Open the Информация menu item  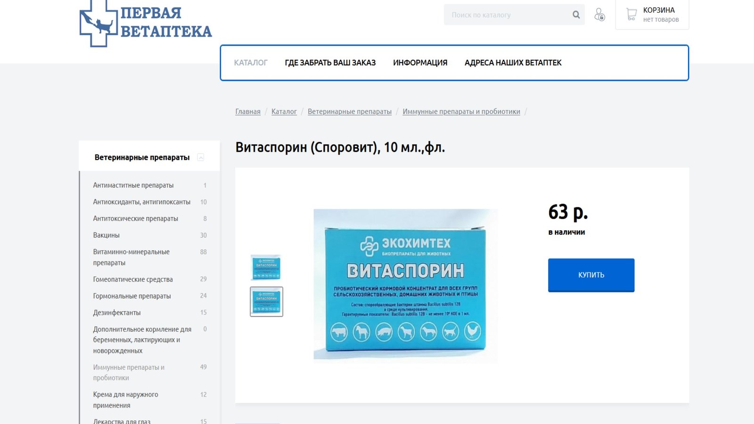[x=420, y=63]
